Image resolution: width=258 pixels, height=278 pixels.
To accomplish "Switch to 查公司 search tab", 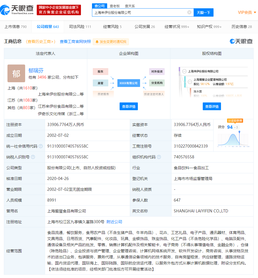I will click(99, 6).
